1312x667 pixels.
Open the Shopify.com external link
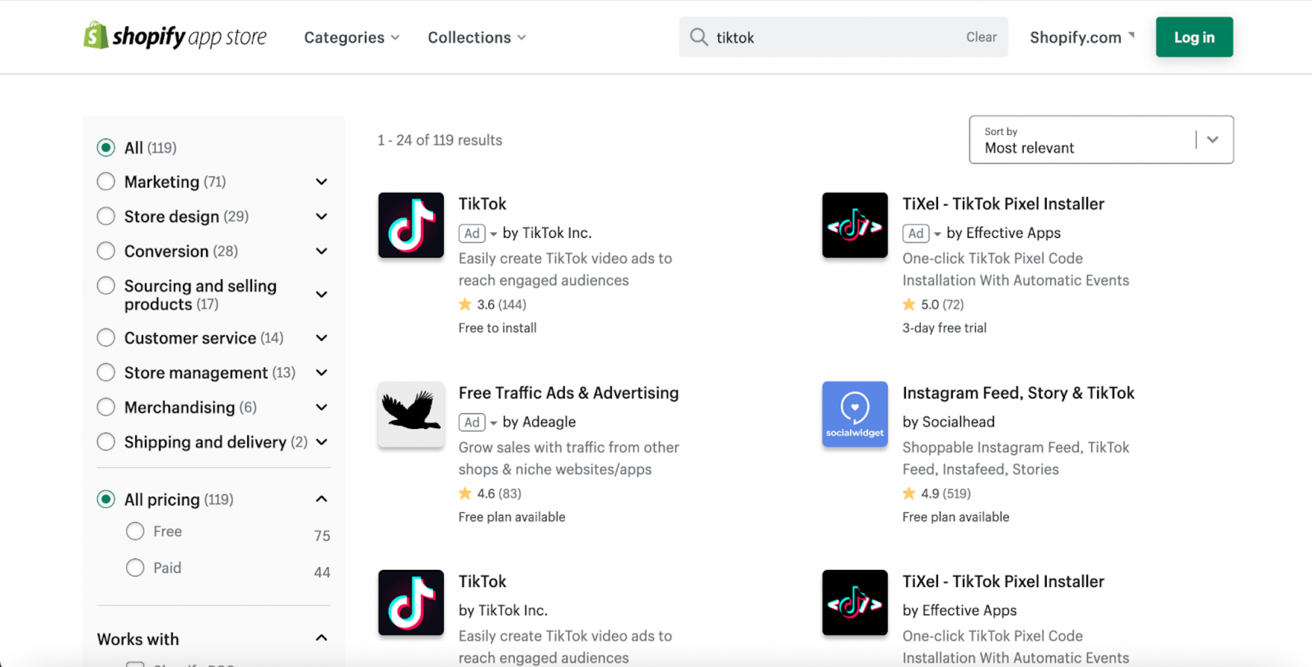(x=1081, y=37)
